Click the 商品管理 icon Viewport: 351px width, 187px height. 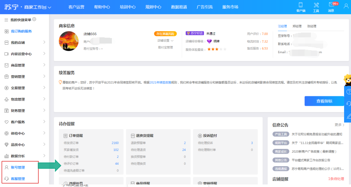7,66
